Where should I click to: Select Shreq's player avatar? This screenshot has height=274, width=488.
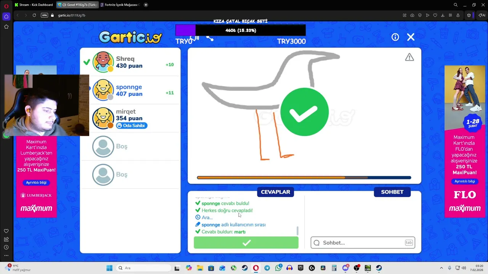tap(103, 62)
